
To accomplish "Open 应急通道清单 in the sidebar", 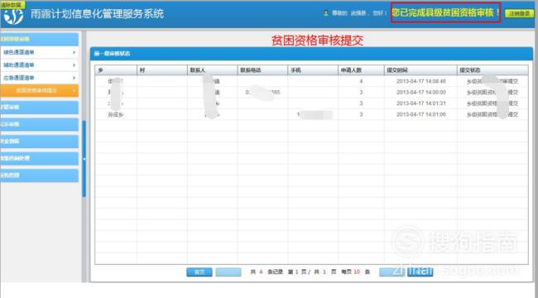I will 19,78.
